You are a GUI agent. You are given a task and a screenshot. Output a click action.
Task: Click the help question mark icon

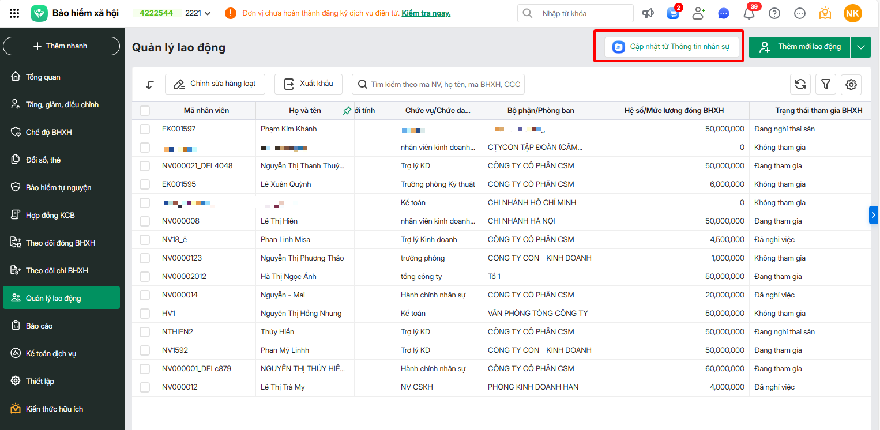coord(774,13)
